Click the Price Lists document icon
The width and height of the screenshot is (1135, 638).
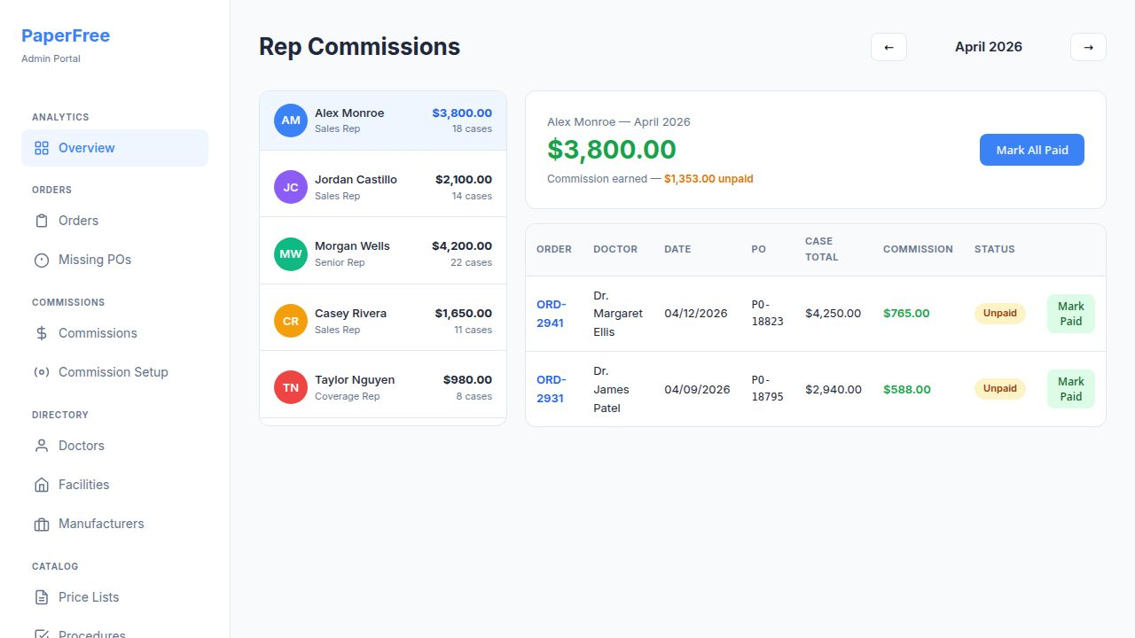pyautogui.click(x=42, y=597)
